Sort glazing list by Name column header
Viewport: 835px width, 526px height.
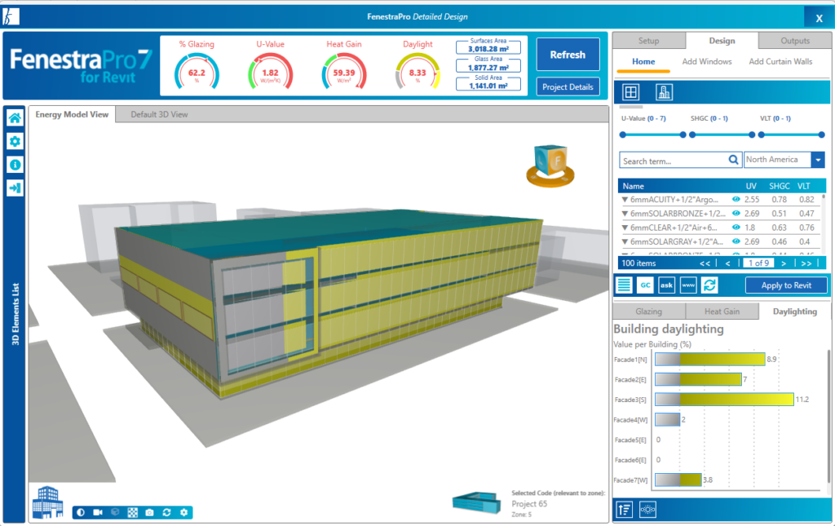[x=633, y=186]
